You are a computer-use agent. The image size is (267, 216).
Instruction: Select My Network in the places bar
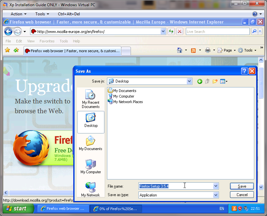click(x=91, y=189)
